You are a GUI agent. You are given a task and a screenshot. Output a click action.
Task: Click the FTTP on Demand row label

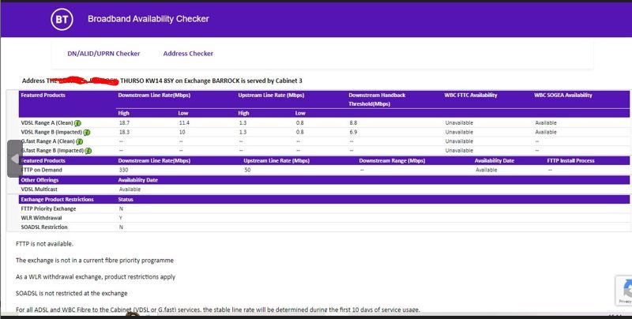(x=42, y=170)
